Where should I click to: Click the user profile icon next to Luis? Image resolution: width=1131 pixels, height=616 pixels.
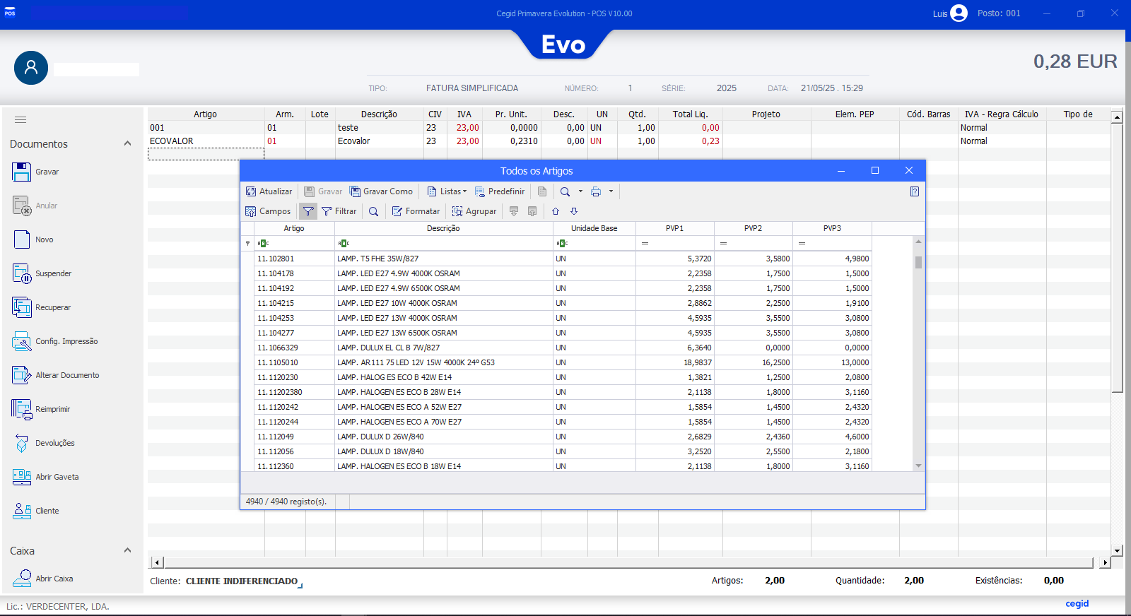pos(959,13)
